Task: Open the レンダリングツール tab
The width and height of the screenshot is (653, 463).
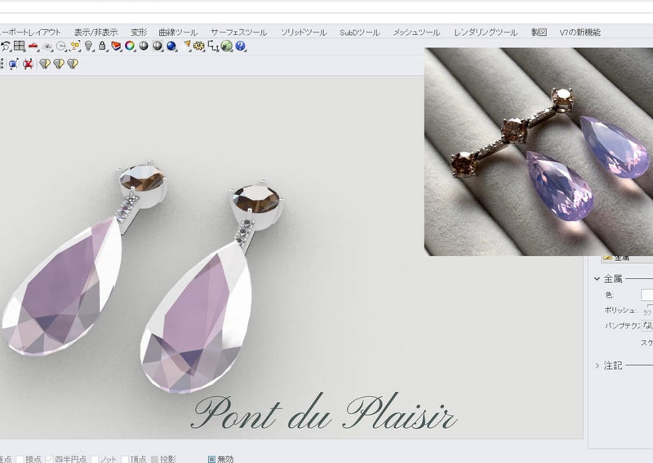Action: (x=486, y=33)
